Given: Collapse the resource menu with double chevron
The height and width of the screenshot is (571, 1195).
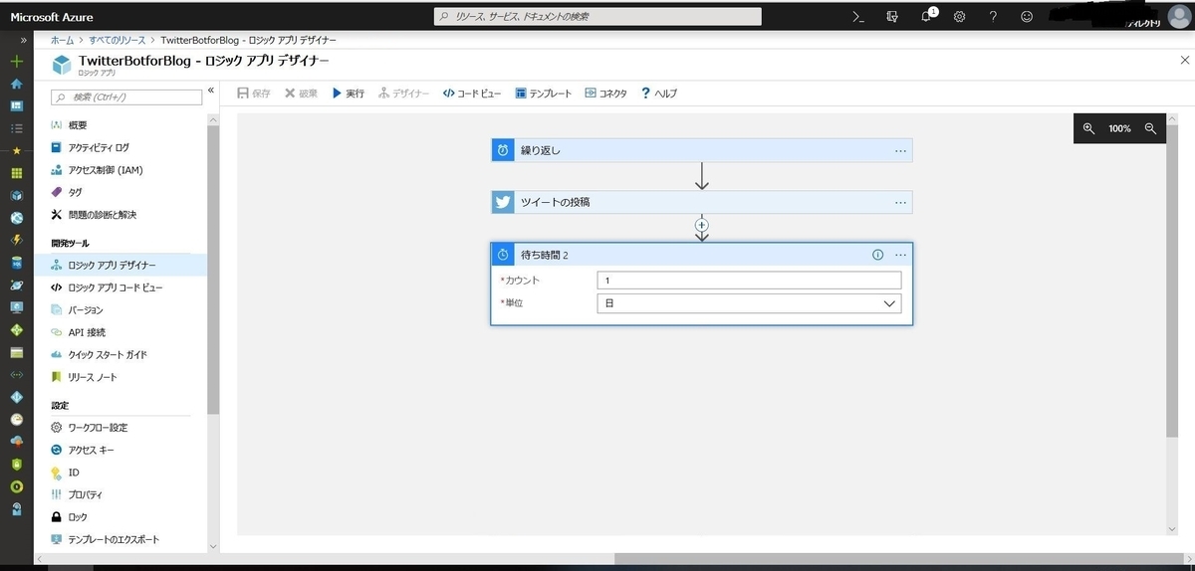Looking at the screenshot, I should click(x=211, y=92).
